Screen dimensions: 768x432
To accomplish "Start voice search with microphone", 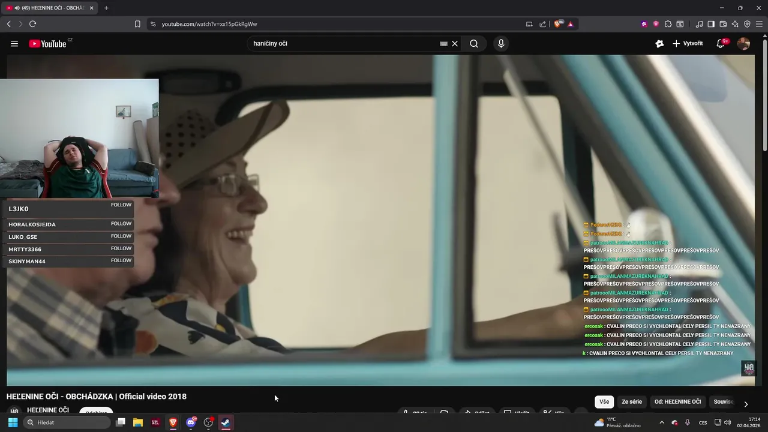I will click(x=501, y=43).
